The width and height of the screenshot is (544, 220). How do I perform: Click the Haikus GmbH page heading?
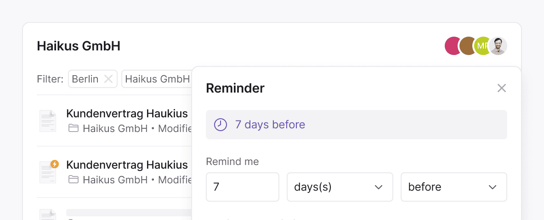pos(79,46)
